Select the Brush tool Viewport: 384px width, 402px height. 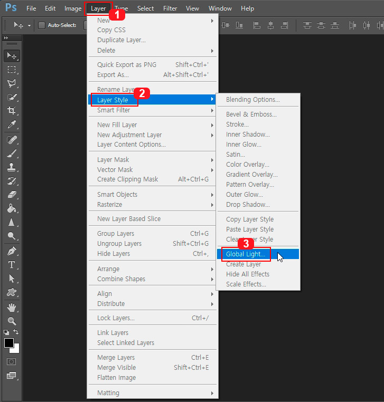coord(12,154)
